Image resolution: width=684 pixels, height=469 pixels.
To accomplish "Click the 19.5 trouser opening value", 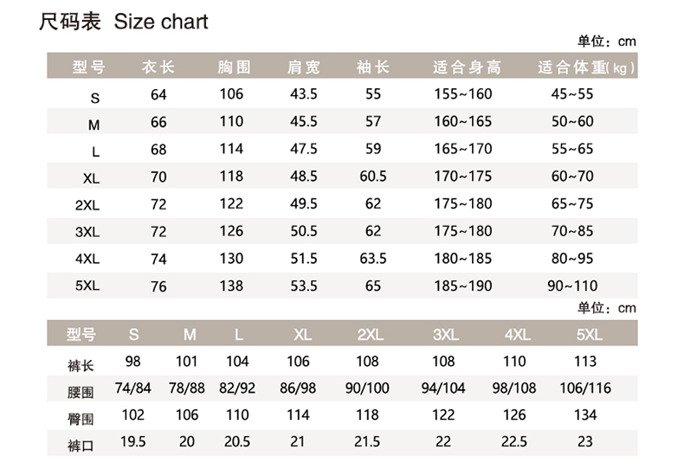I will tap(132, 441).
